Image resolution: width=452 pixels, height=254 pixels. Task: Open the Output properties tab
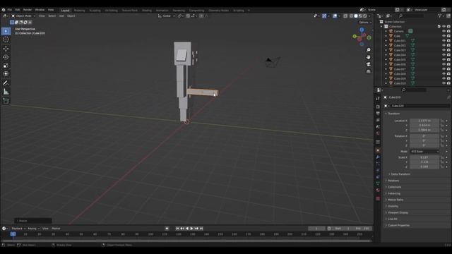tap(378, 114)
